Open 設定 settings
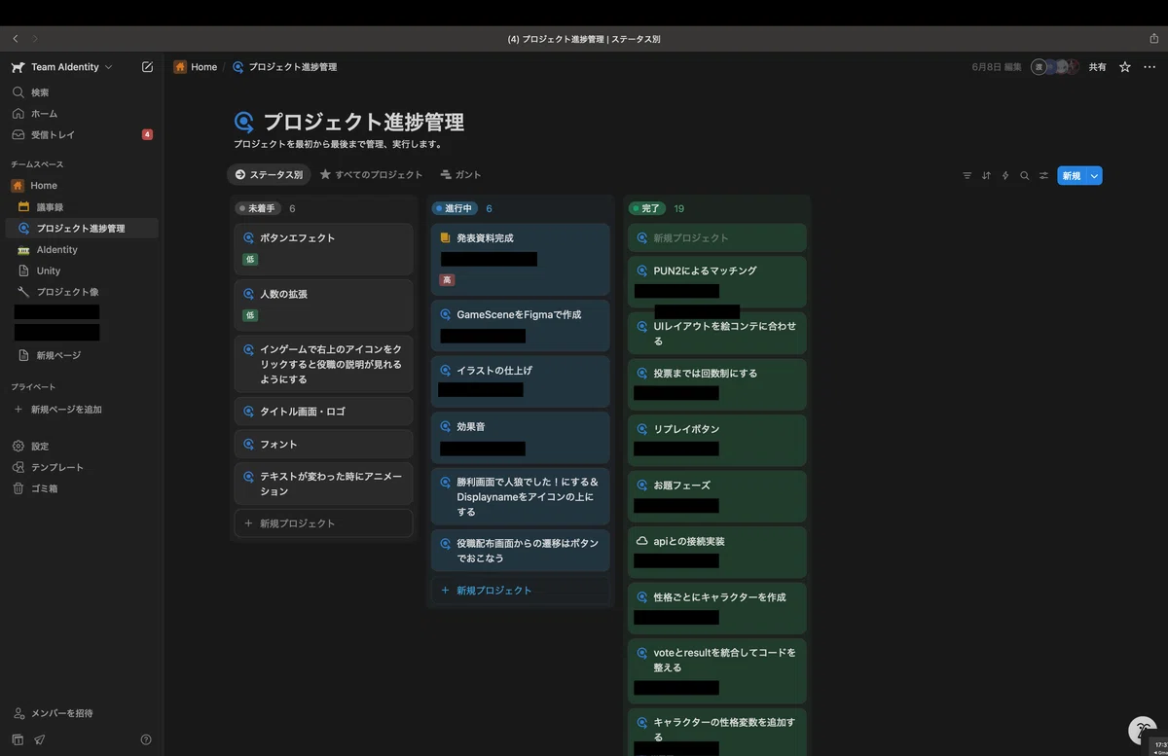This screenshot has height=756, width=1168. [x=82, y=447]
